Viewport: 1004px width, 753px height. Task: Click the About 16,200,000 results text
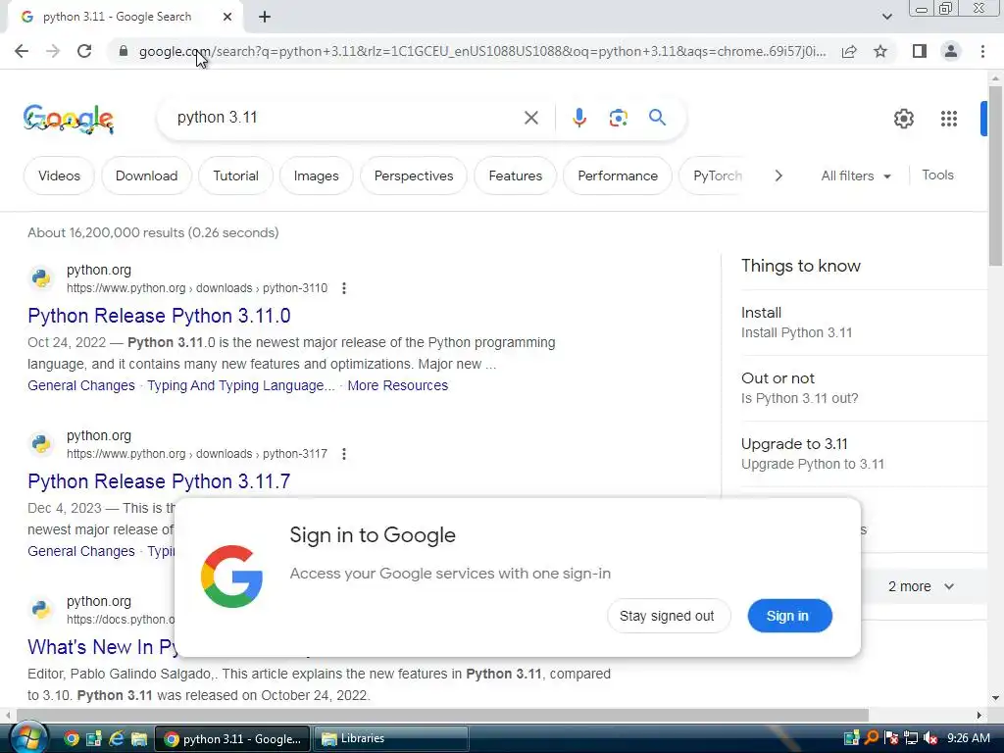[x=153, y=232]
